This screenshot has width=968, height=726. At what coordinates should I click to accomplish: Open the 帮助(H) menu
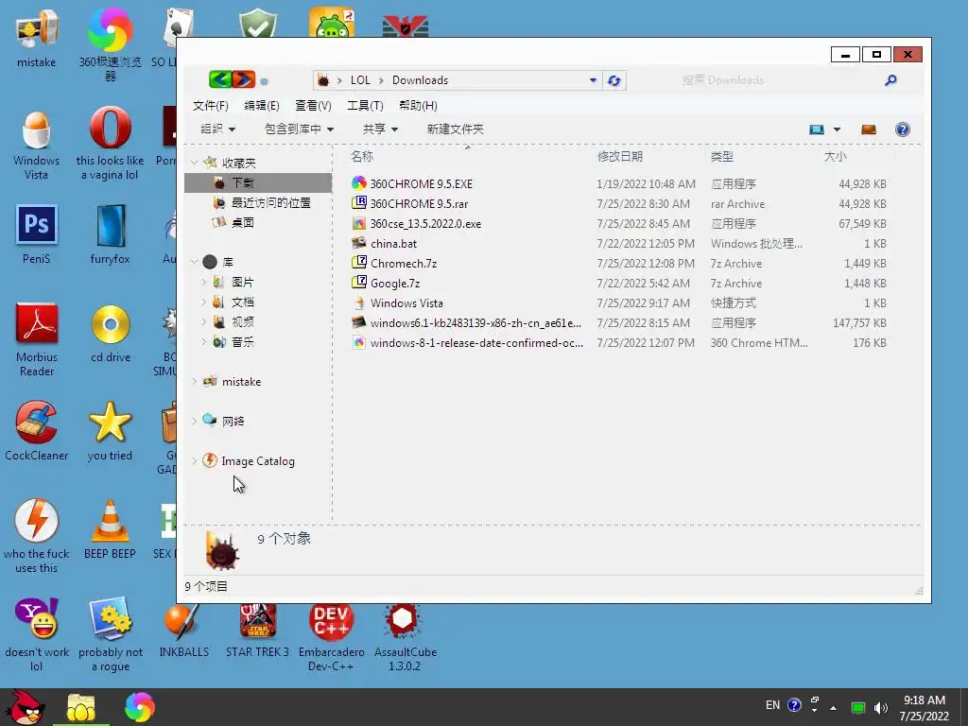[418, 106]
